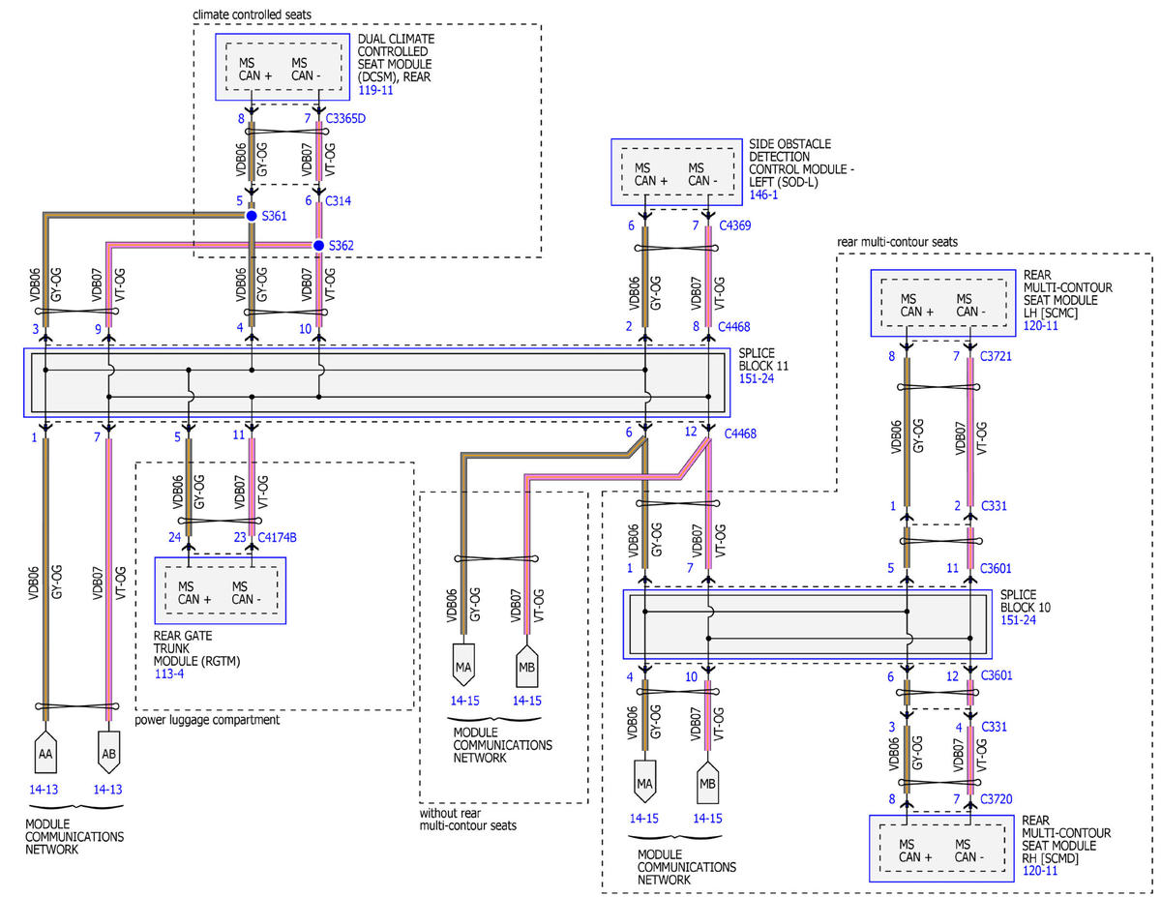Open 151-24 reference beside Splice Block 10
The height and width of the screenshot is (897, 1161).
(x=1017, y=618)
